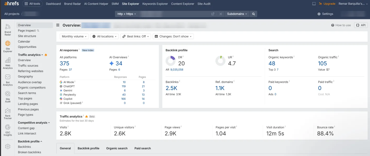This screenshot has width=370, height=156.
Task: Click the Perplexity platform icon
Action: point(61,94)
